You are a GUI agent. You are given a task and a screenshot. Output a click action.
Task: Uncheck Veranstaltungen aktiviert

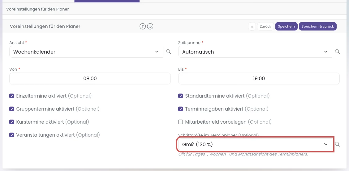(11, 135)
